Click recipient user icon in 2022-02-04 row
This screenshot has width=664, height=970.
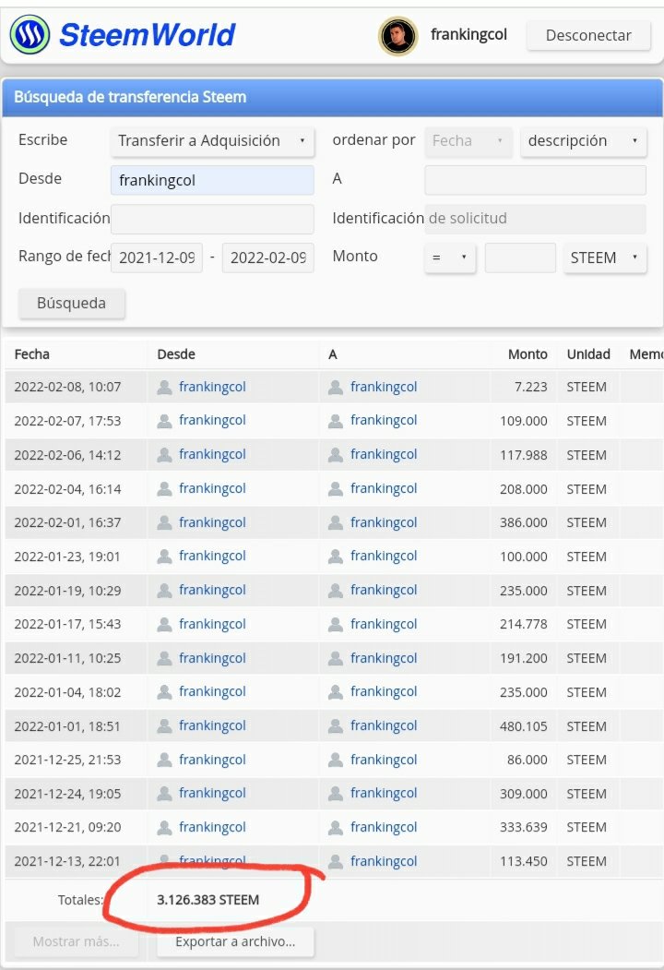click(x=336, y=489)
